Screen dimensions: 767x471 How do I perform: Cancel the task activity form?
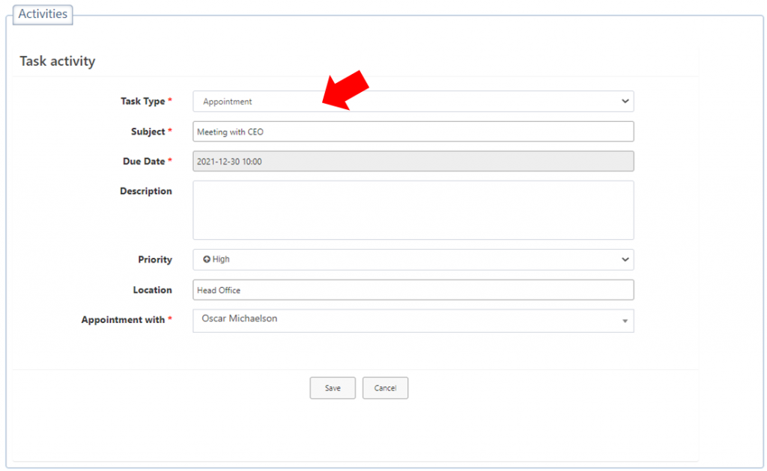coord(386,388)
